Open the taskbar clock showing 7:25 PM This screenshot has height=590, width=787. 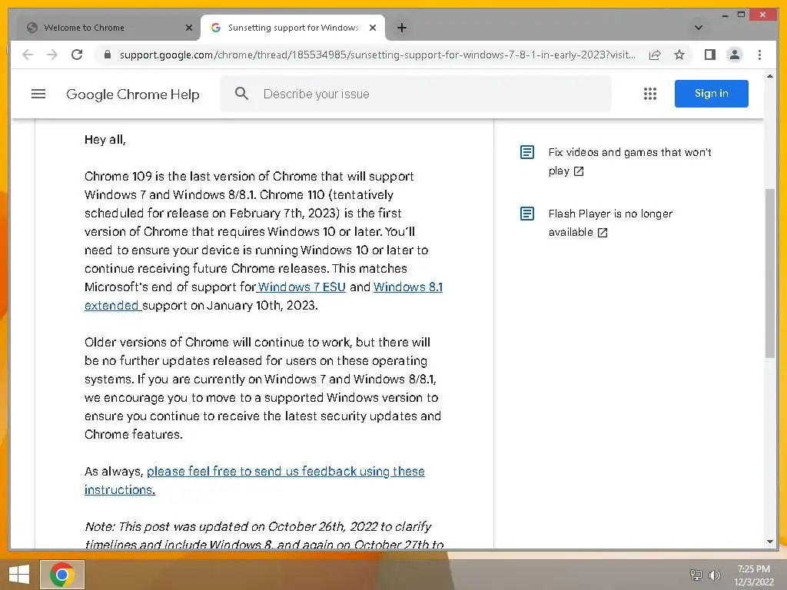pyautogui.click(x=753, y=575)
